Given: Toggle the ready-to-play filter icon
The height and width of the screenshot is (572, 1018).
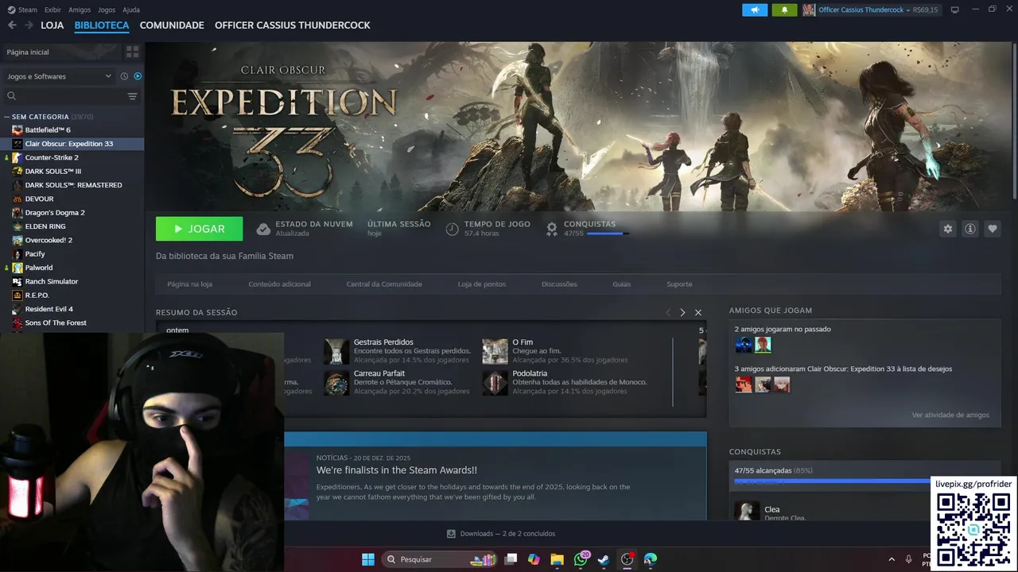Looking at the screenshot, I should coord(138,76).
